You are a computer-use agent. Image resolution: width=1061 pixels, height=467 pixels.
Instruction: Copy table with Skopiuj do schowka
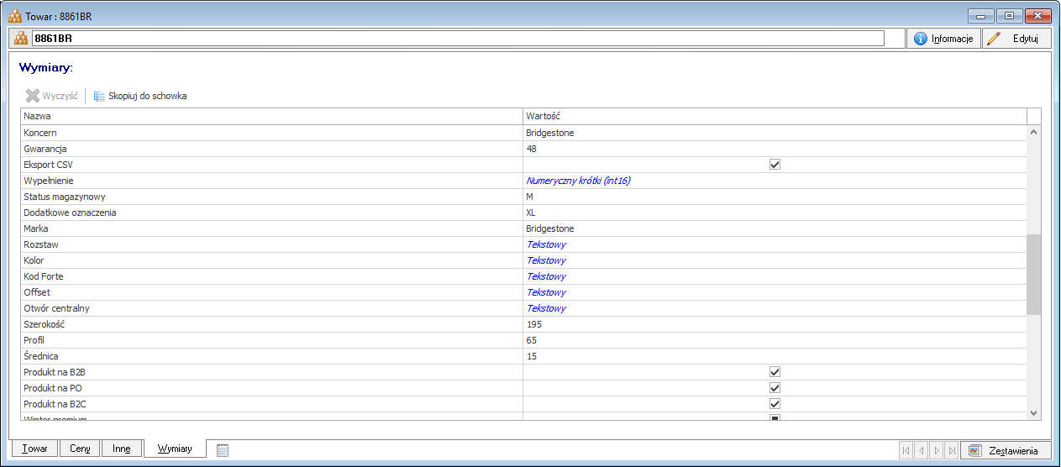[x=139, y=96]
